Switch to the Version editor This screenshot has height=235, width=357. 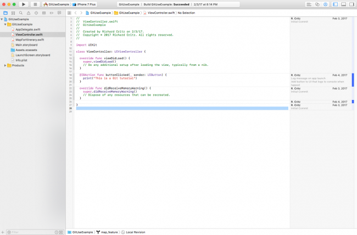pos(325,4)
